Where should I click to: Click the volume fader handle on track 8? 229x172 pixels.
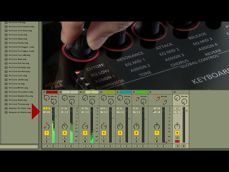[x=186, y=111]
